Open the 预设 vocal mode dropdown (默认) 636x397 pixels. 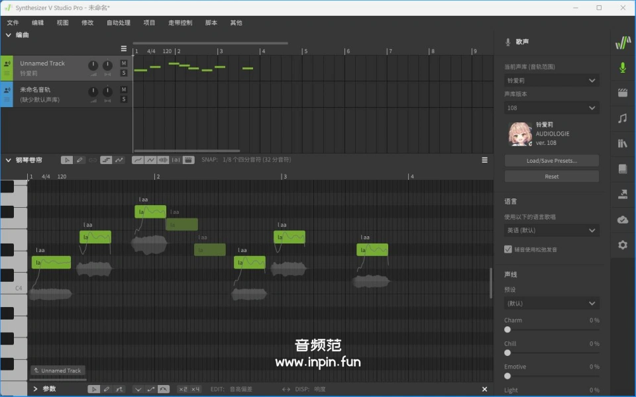(552, 303)
